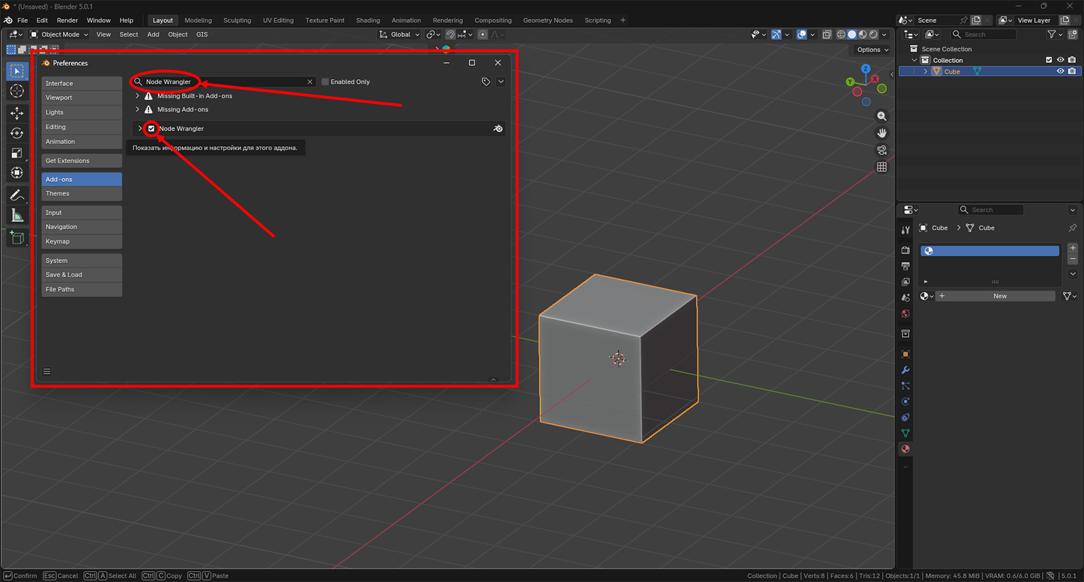Screen dimensions: 1084x582
Task: Uncheck the Node Wrangler add-on checkbox
Action: click(151, 129)
